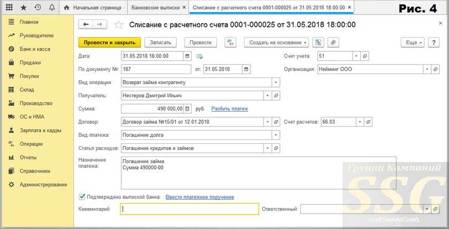Open Ответственный details icon

(435, 209)
